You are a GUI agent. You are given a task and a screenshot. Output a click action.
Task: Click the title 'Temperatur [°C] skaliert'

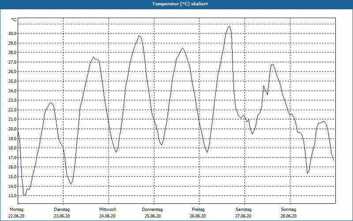(180, 4)
